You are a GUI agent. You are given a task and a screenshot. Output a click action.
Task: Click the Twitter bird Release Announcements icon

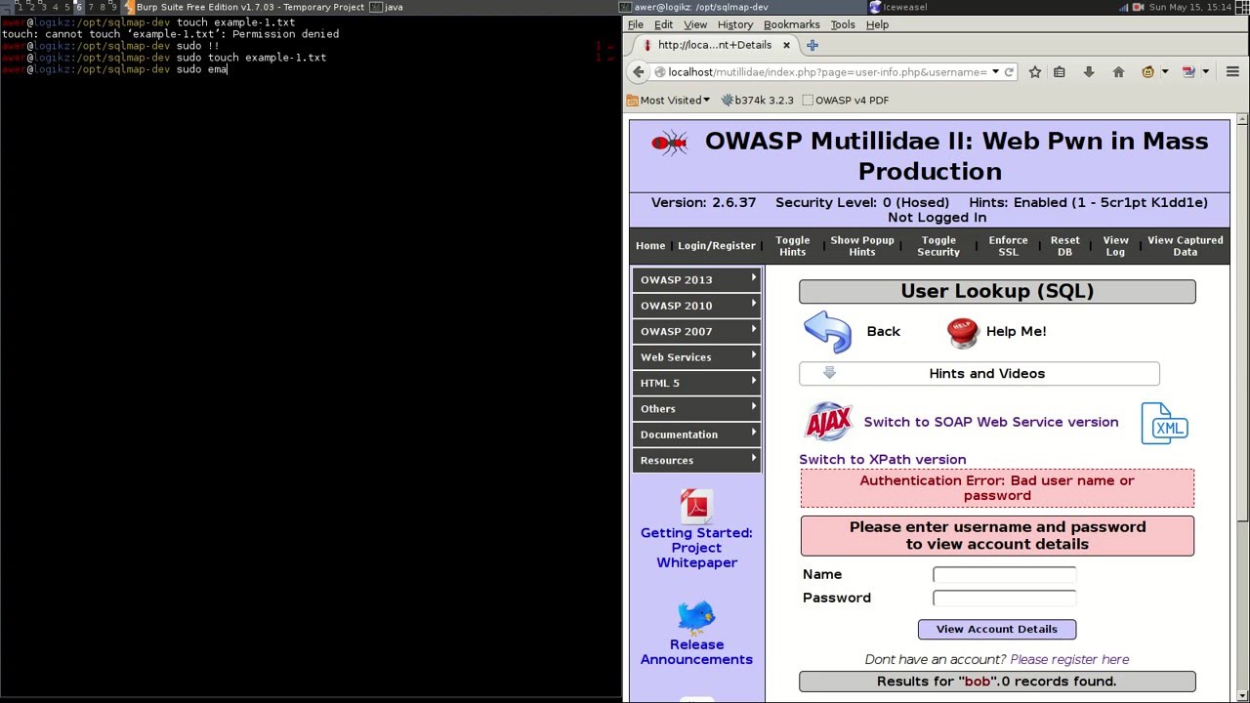(696, 617)
